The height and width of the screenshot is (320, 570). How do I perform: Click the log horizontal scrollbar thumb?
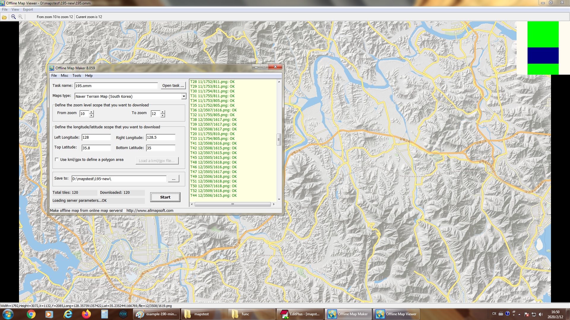point(232,204)
